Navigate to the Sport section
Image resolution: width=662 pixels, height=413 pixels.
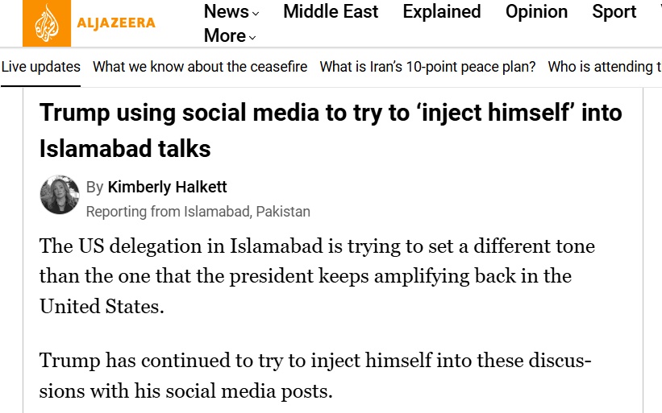pos(614,12)
